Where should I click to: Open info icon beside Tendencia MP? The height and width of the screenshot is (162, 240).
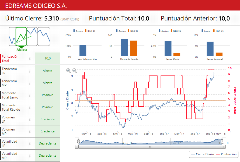30,83
